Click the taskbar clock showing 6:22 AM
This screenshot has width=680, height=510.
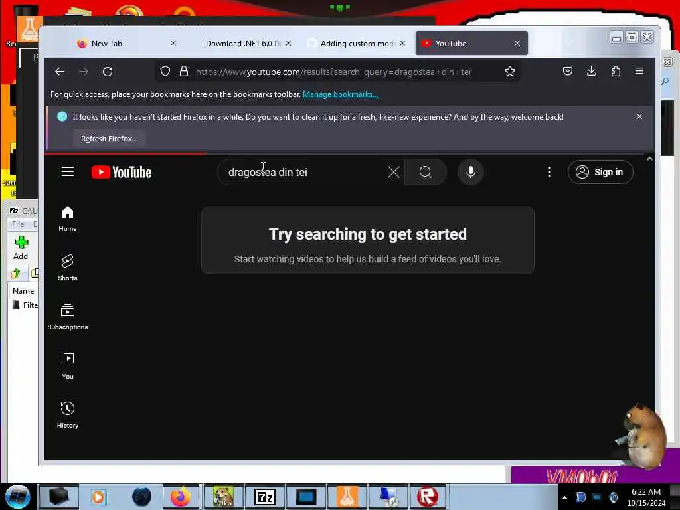coord(646,497)
